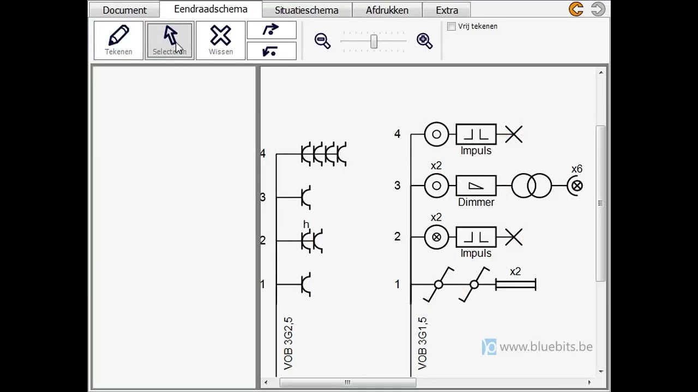The width and height of the screenshot is (698, 392).
Task: Select the double socket labeled h
Action: pos(312,241)
